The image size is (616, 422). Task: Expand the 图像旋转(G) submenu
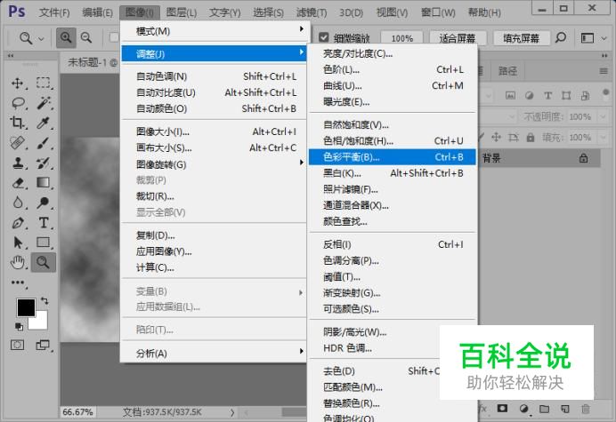215,164
